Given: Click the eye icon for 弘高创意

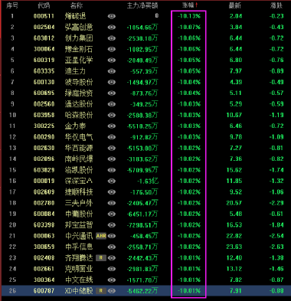Looking at the screenshot, I should pyautogui.click(x=112, y=27).
